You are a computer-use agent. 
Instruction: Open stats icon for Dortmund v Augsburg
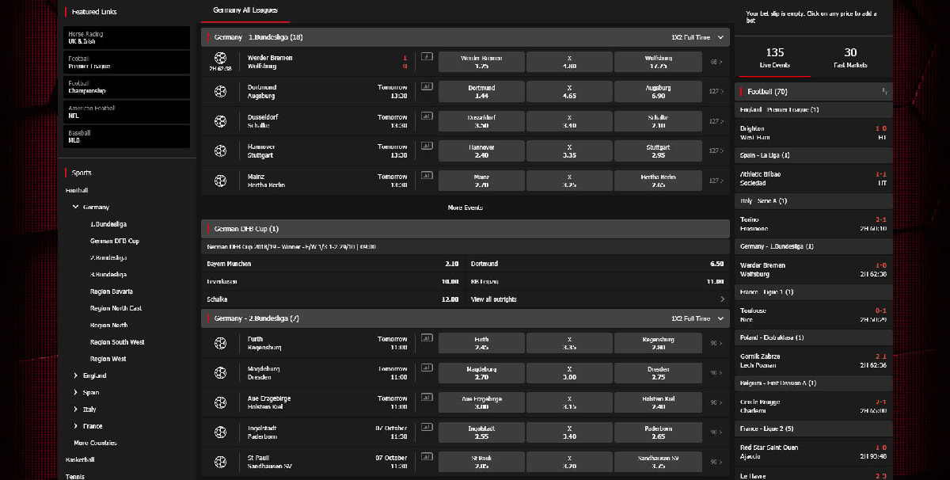pos(427,87)
